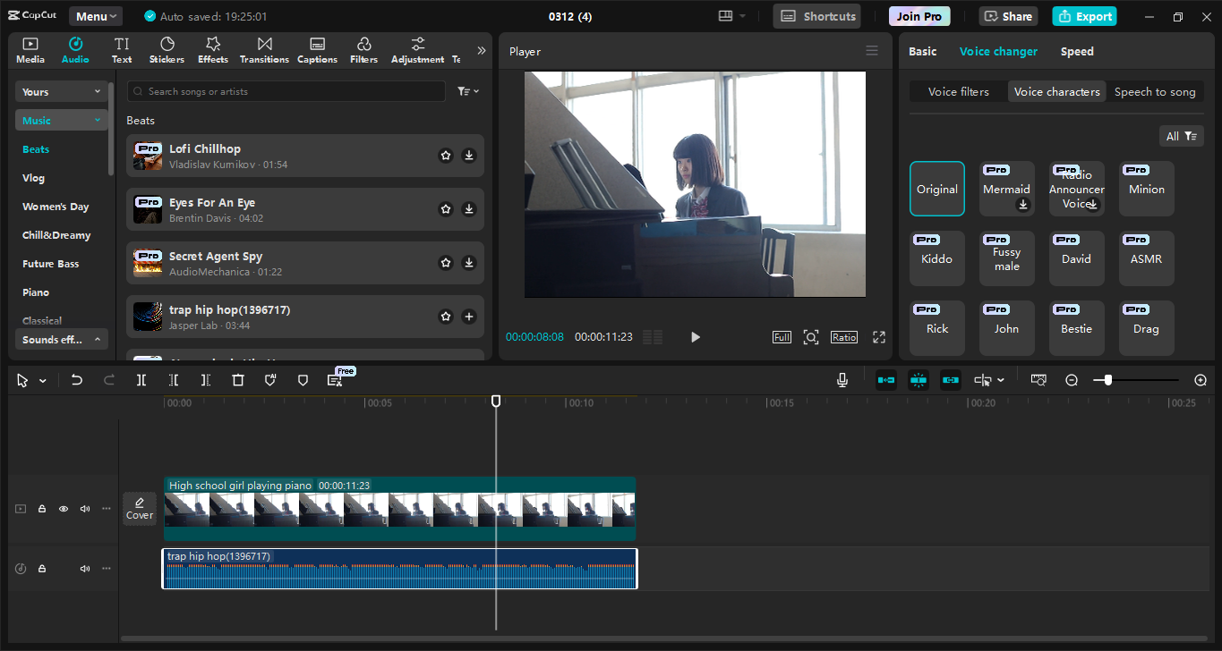Adjust the timeline zoom slider
This screenshot has width=1222, height=651.
click(x=1108, y=380)
